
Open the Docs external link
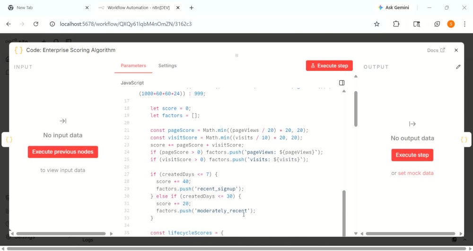[436, 50]
